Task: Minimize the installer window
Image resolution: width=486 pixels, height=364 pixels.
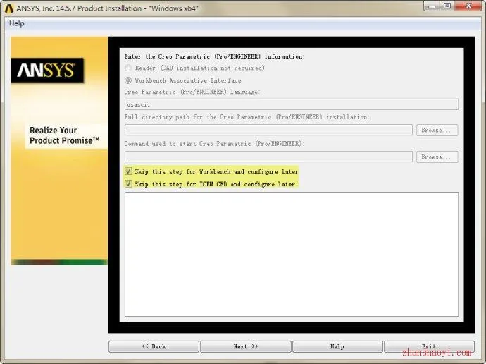Action: tap(432, 6)
